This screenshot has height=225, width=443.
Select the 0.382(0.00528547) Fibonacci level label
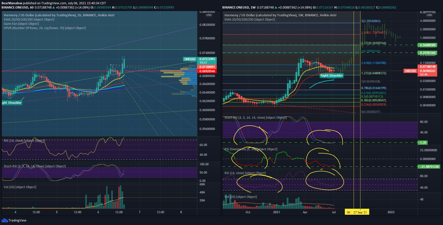pos(374,100)
